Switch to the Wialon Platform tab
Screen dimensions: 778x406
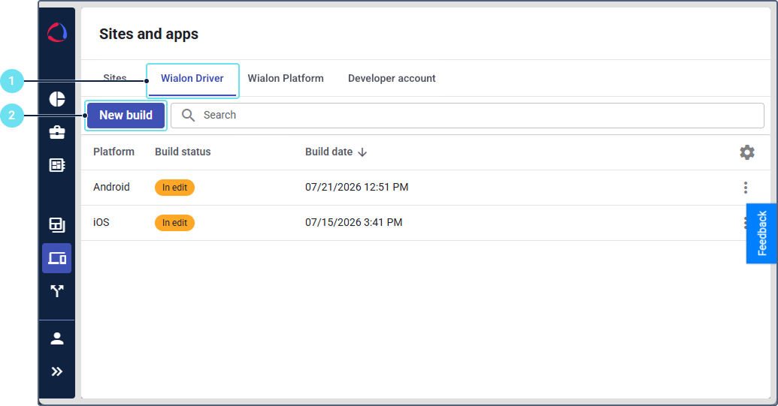point(286,78)
